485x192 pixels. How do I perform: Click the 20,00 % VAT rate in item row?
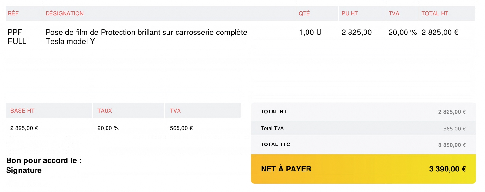[403, 33]
